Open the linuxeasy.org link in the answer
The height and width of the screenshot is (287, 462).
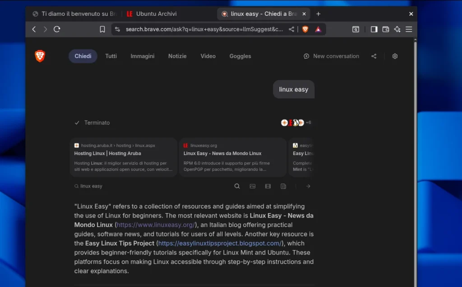(155, 224)
